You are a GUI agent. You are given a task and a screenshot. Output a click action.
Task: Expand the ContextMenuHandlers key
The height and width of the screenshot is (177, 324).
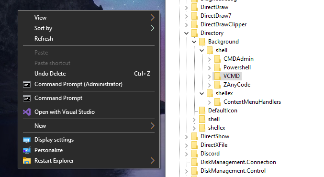tap(209, 102)
